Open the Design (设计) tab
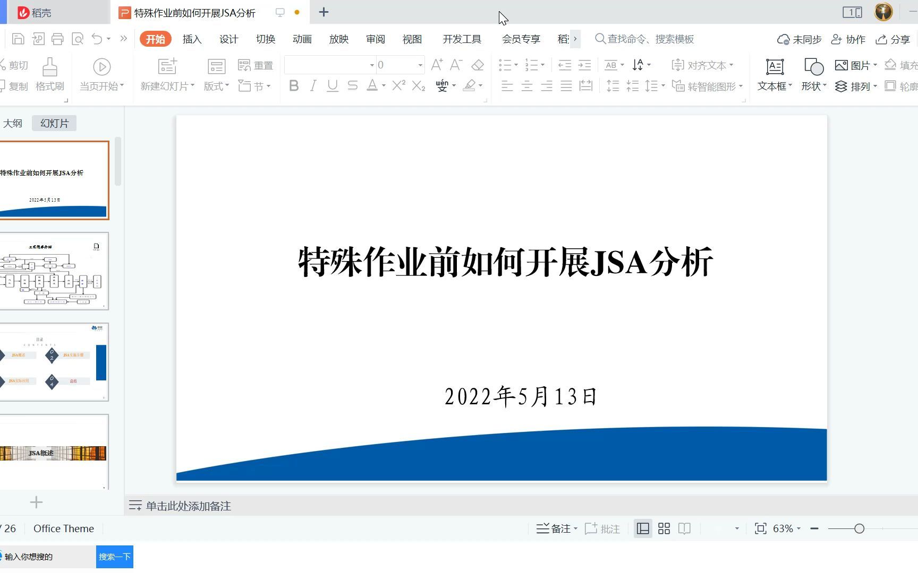 tap(228, 39)
